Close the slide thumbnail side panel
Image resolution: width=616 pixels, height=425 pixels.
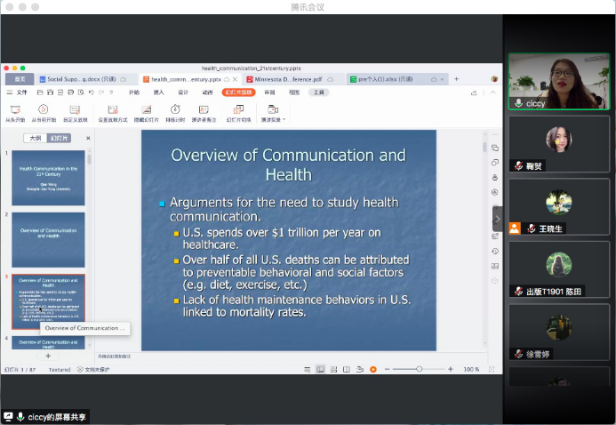coord(87,138)
